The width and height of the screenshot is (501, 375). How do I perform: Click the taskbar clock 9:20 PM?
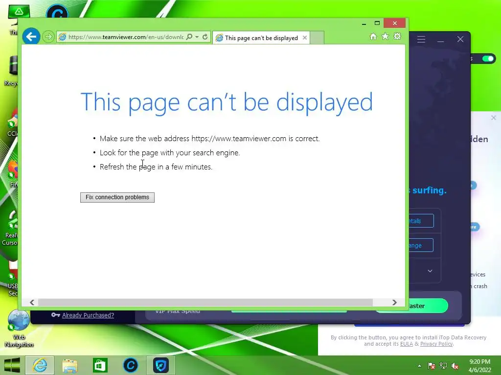click(x=479, y=366)
